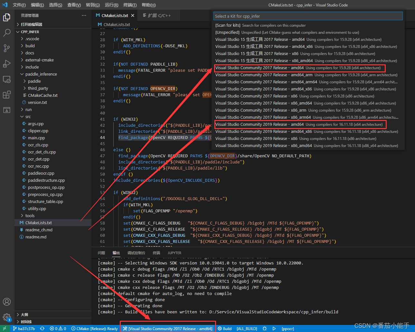Image resolution: width=415 pixels, height=332 pixels.
Task: Close the CMakeLists.txt editor tab
Action: tap(133, 15)
